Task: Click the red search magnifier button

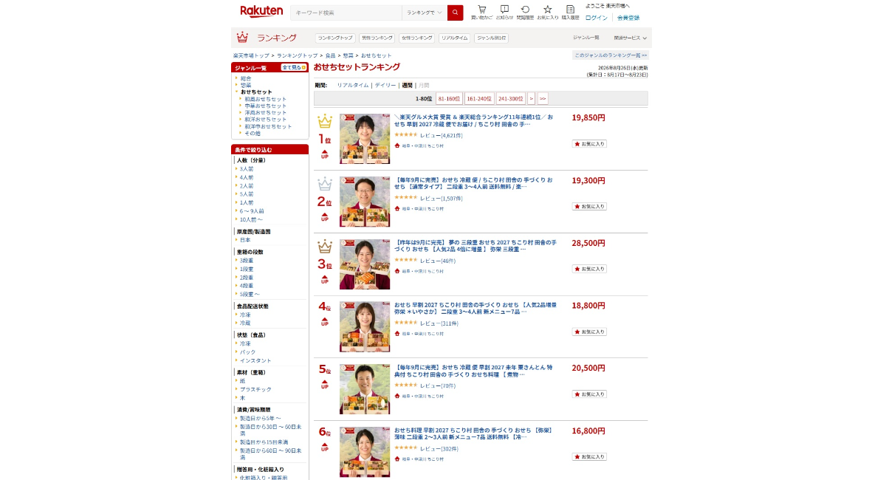Action: click(x=456, y=13)
